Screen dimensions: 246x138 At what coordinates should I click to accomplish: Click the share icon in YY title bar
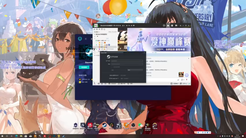coord(132,25)
